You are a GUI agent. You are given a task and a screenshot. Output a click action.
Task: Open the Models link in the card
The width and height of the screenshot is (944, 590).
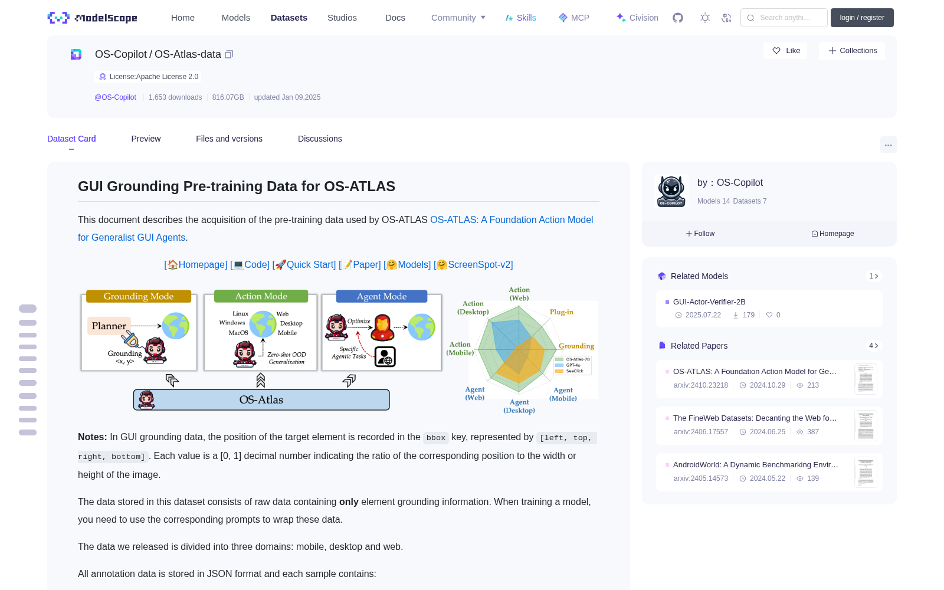coord(408,264)
